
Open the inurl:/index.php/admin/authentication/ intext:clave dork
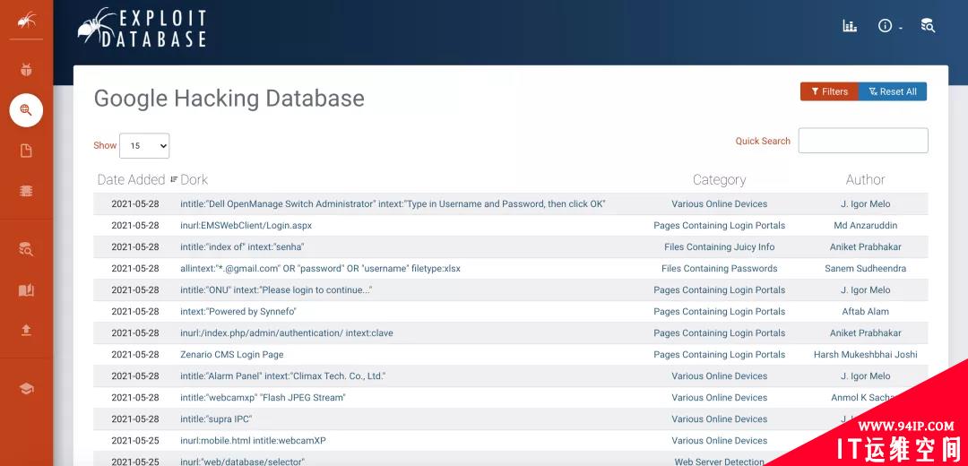[x=287, y=333]
